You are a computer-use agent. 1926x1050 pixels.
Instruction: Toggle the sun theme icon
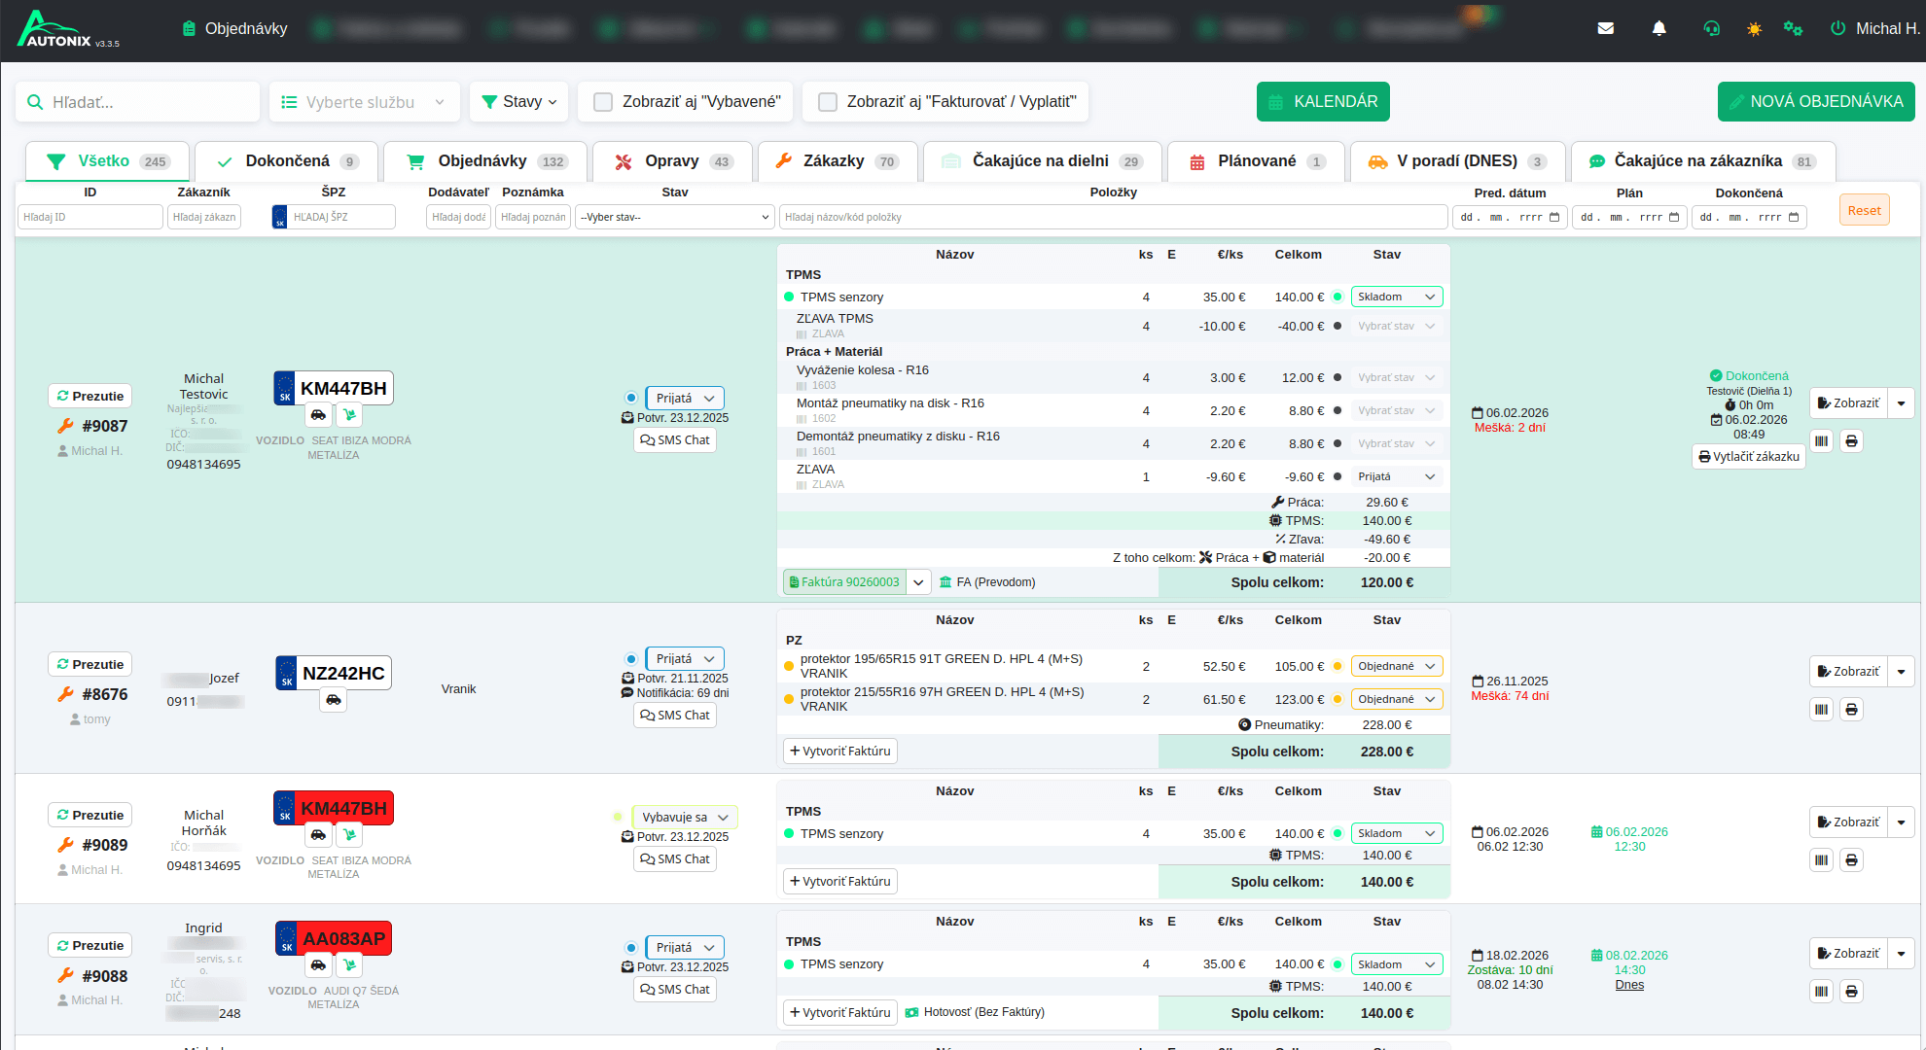pos(1754,29)
